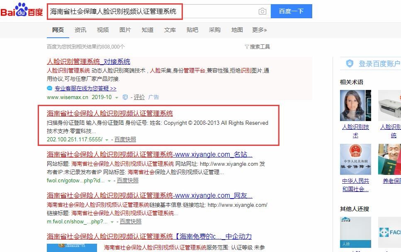Click the 百度为您找到相关结果约808,000个 text
Screen dimensions: 401x252
pyautogui.click(x=86, y=46)
